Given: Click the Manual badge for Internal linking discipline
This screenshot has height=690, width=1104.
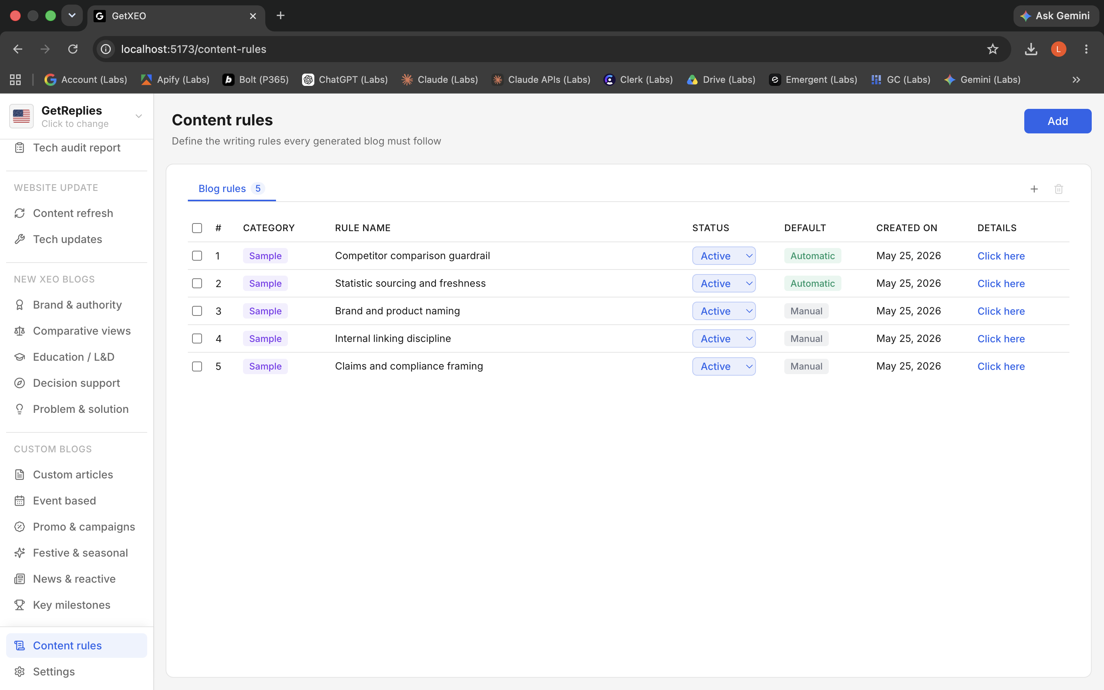Looking at the screenshot, I should pos(806,338).
